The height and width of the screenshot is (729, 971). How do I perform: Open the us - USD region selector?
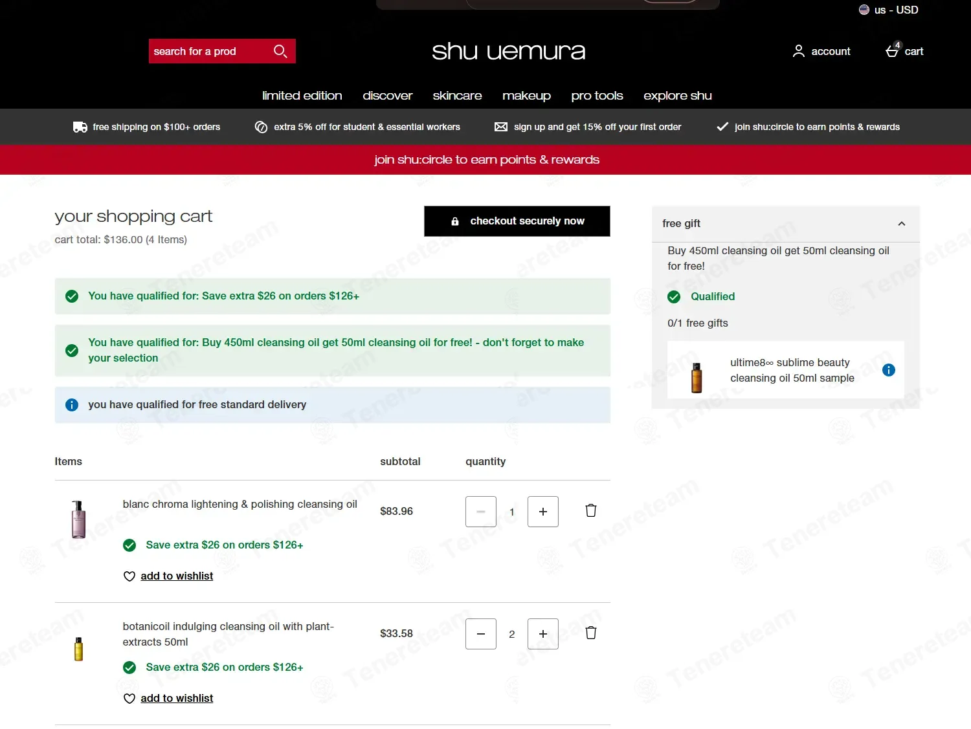889,10
